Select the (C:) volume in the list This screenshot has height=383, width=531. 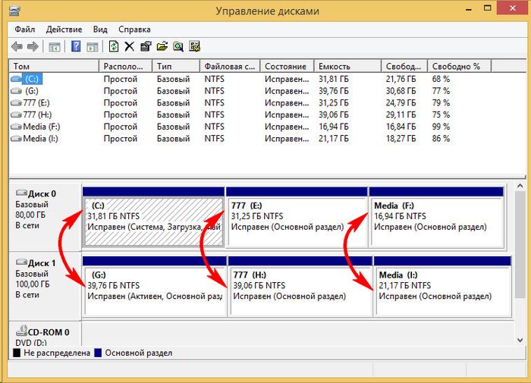[x=32, y=79]
